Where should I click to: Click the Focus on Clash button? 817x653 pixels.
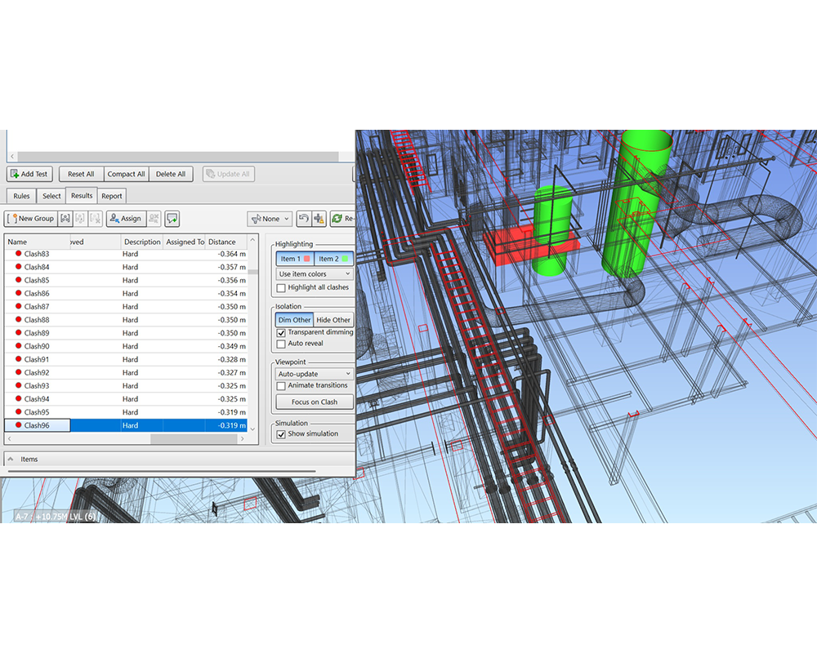(x=315, y=402)
